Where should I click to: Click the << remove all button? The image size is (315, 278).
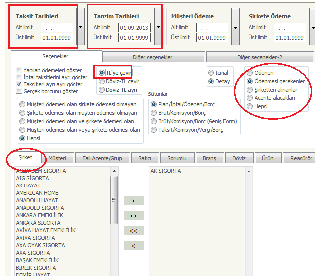point(133,231)
